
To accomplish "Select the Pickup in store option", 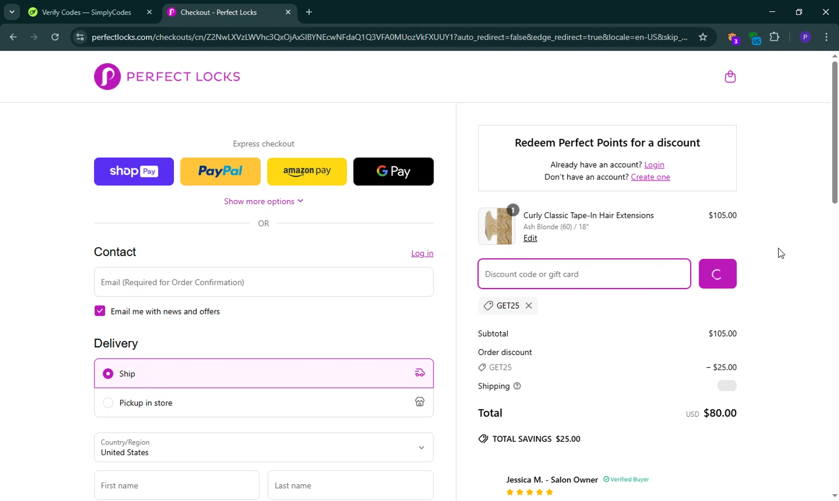I will tap(263, 403).
